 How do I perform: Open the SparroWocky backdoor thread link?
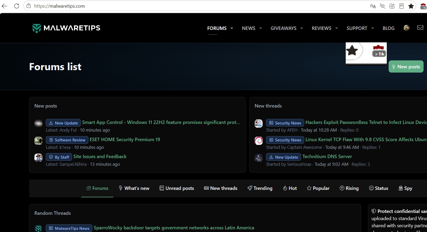coord(174,228)
